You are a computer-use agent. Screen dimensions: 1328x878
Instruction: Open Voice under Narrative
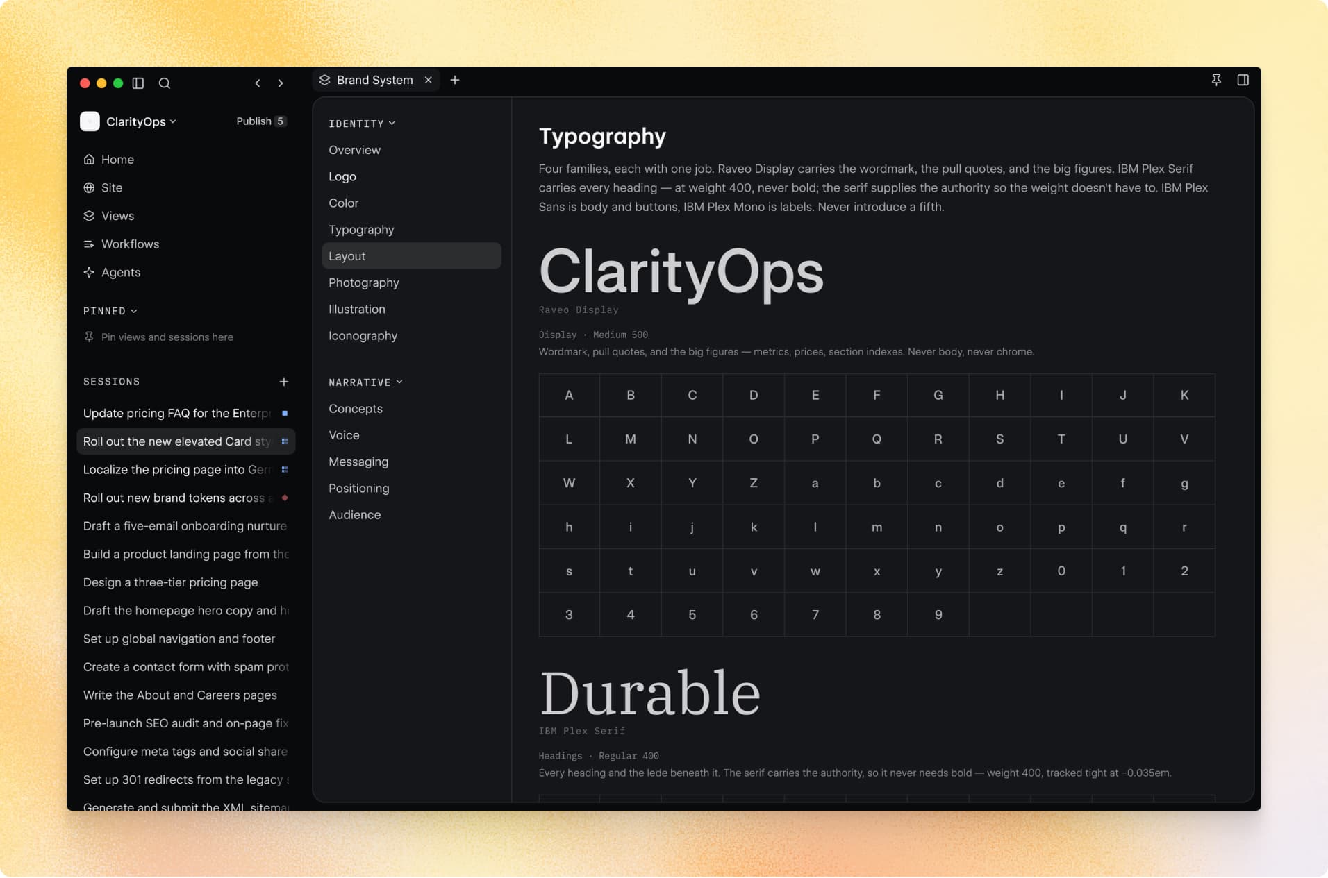[412, 436]
